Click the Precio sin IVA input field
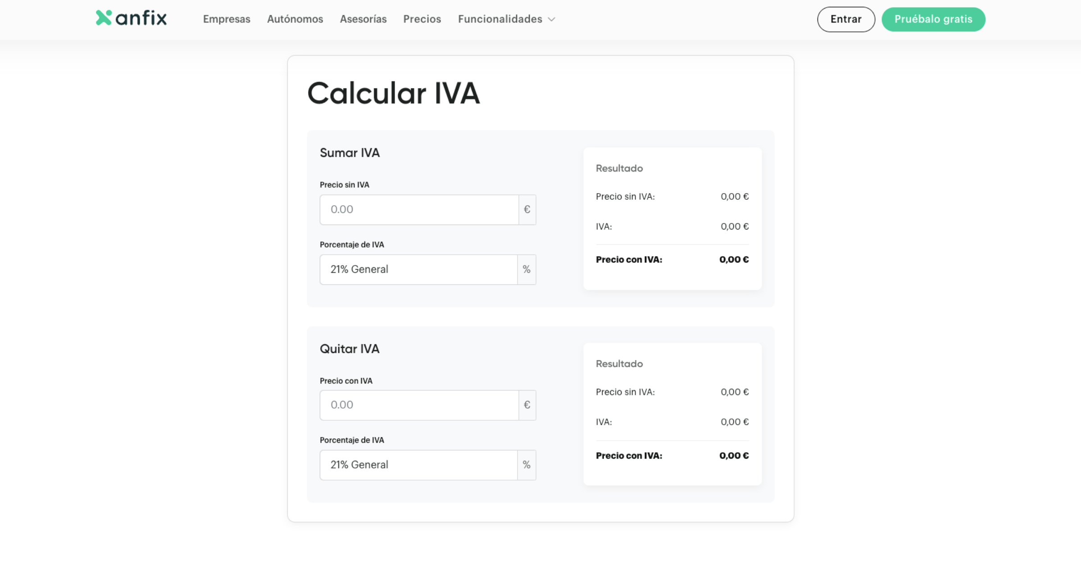Image resolution: width=1081 pixels, height=567 pixels. [419, 209]
